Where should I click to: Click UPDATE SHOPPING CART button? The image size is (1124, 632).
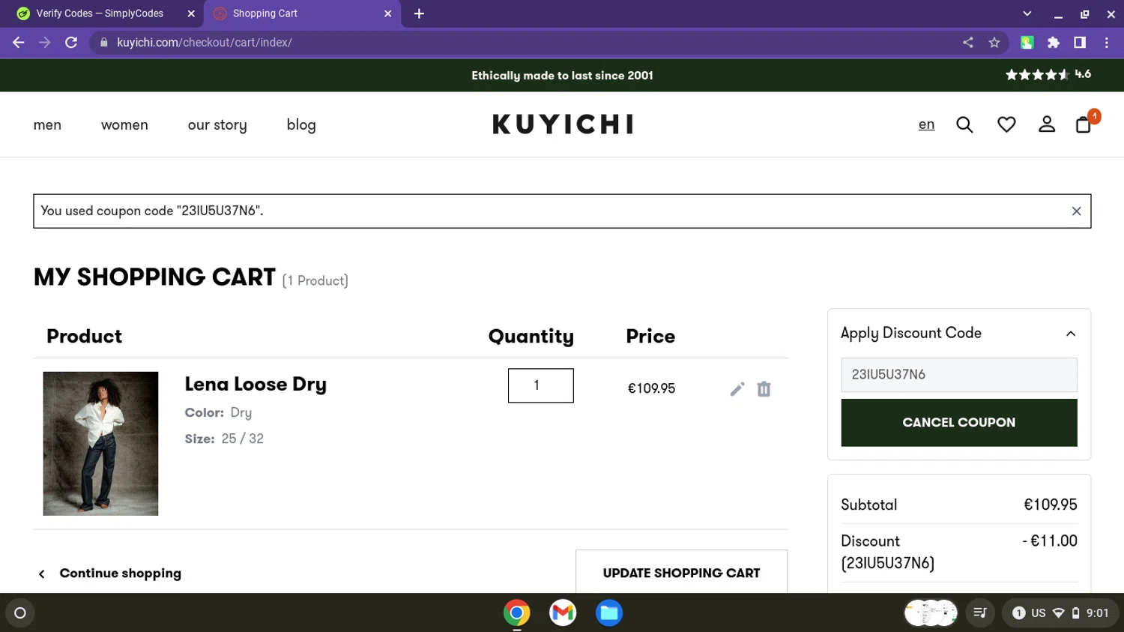click(x=681, y=573)
